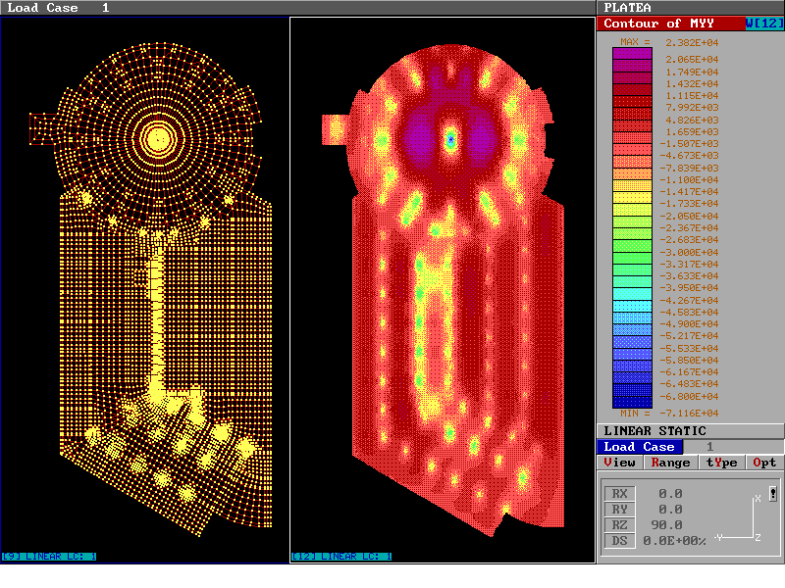The image size is (785, 588).
Task: Open the View menu
Action: click(620, 463)
